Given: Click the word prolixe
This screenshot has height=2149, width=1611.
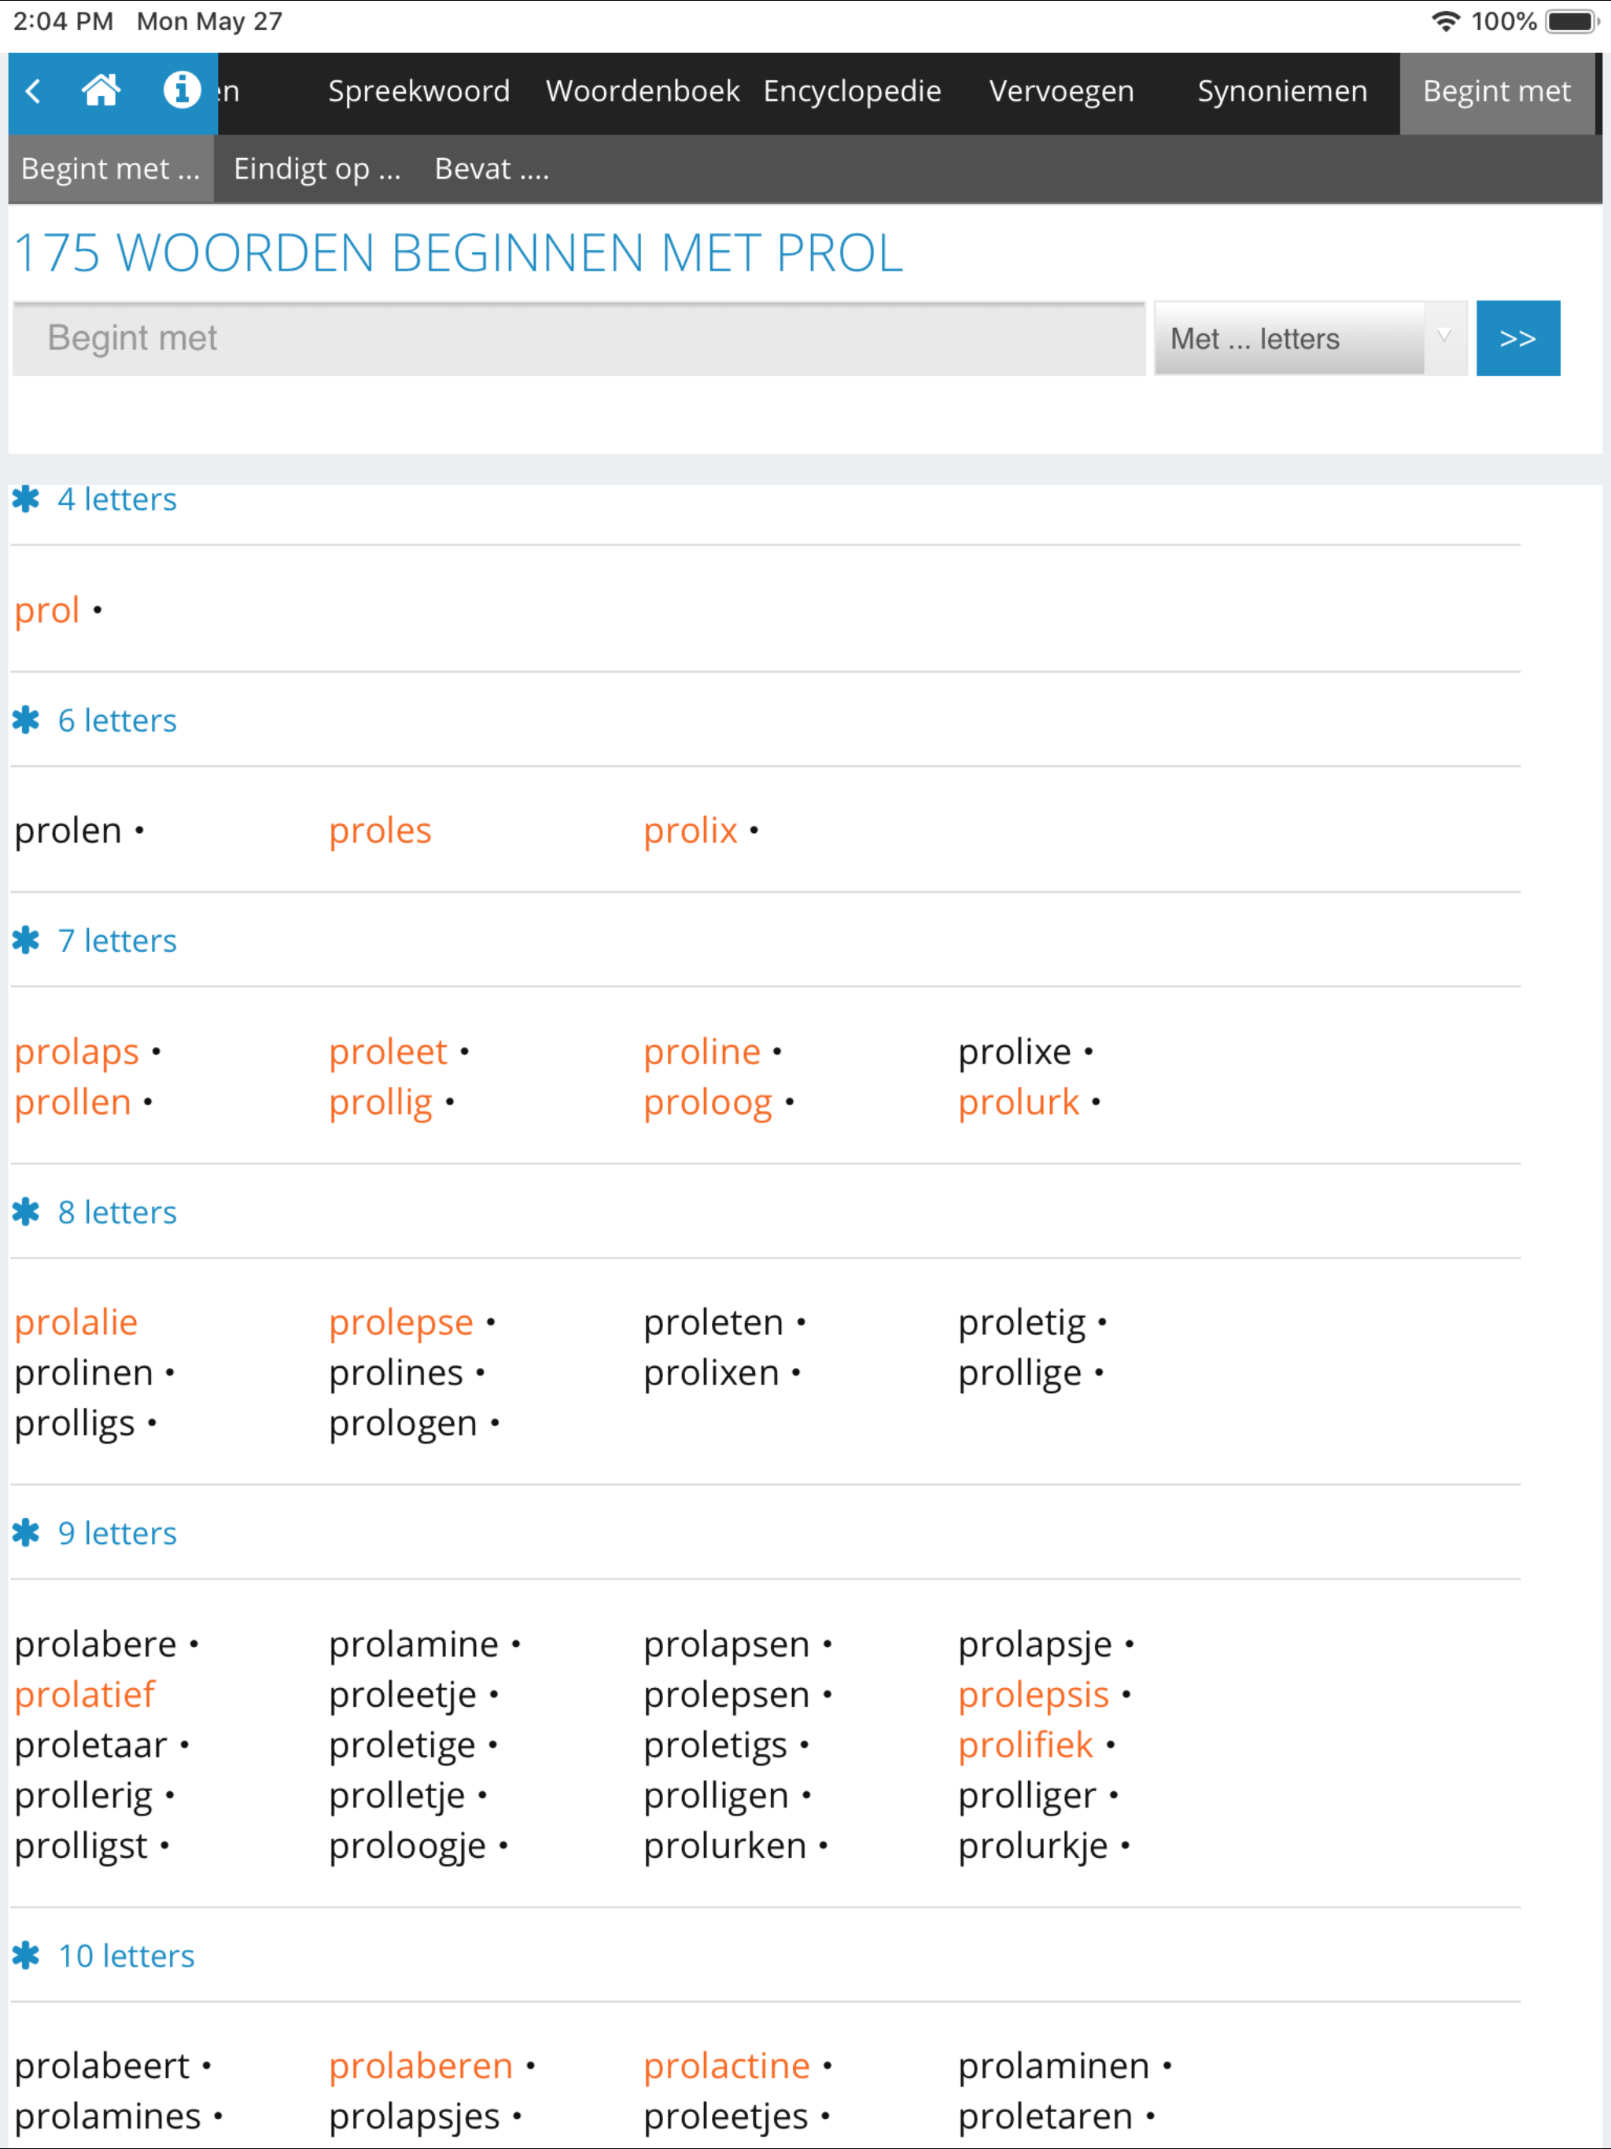Looking at the screenshot, I should pyautogui.click(x=1015, y=1052).
